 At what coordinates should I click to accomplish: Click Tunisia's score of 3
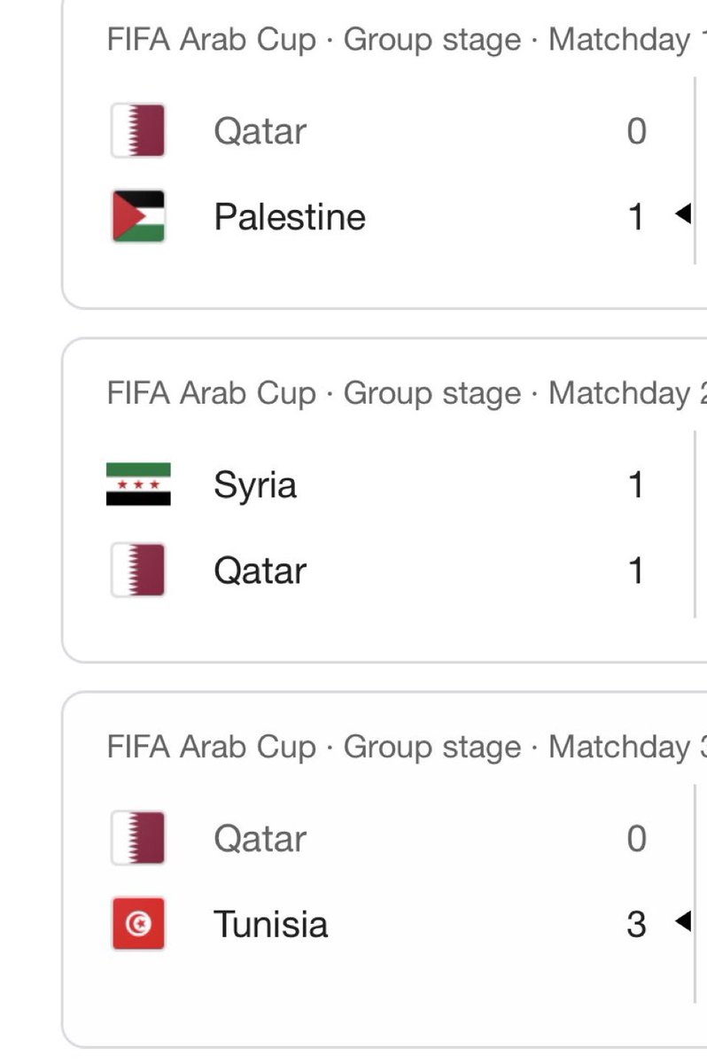[x=636, y=924]
